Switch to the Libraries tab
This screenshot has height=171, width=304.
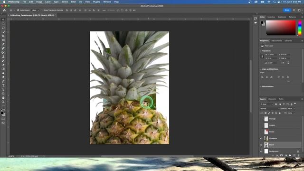[x=288, y=41]
